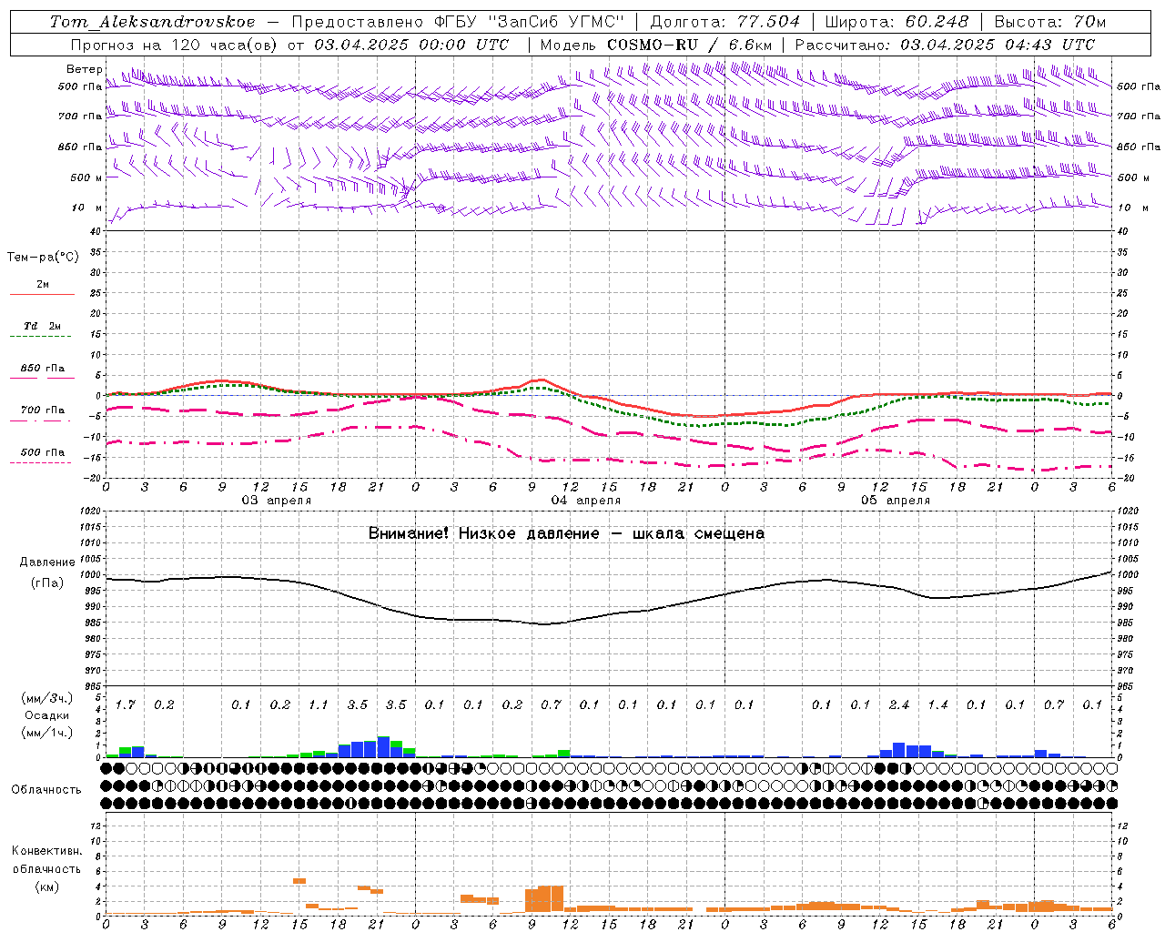Click the "Тем-ра(°C)" temperature label

(43, 258)
